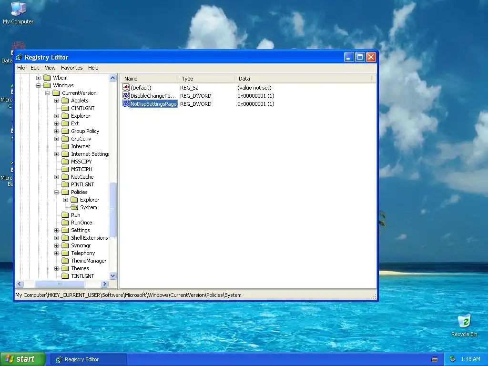Viewport: 488px width, 366px height.
Task: Open the File menu
Action: tap(21, 68)
